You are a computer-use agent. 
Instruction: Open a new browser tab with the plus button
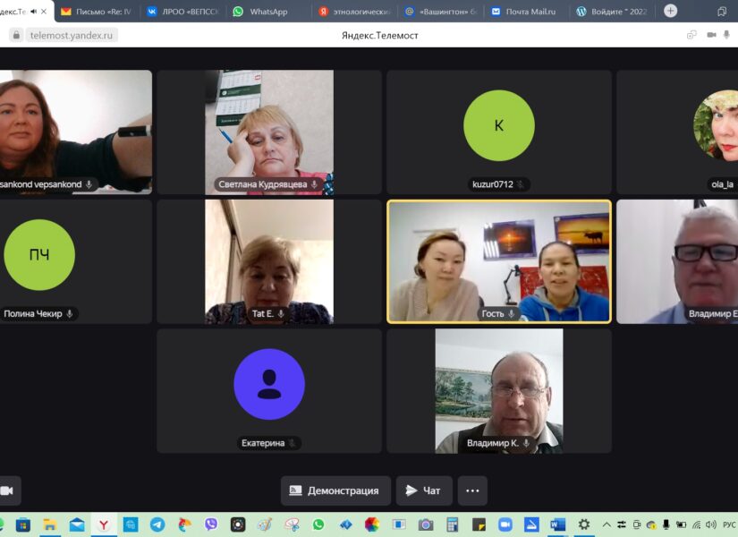click(670, 12)
